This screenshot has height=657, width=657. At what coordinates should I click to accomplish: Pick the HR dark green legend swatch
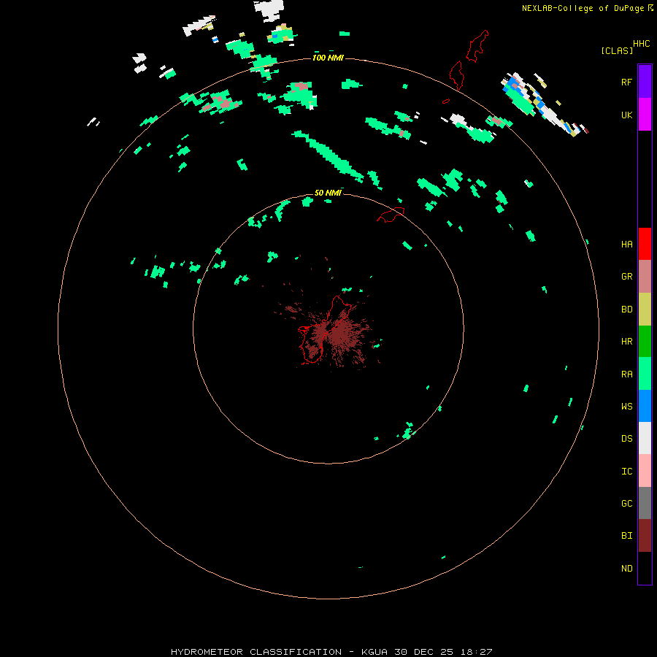click(645, 341)
